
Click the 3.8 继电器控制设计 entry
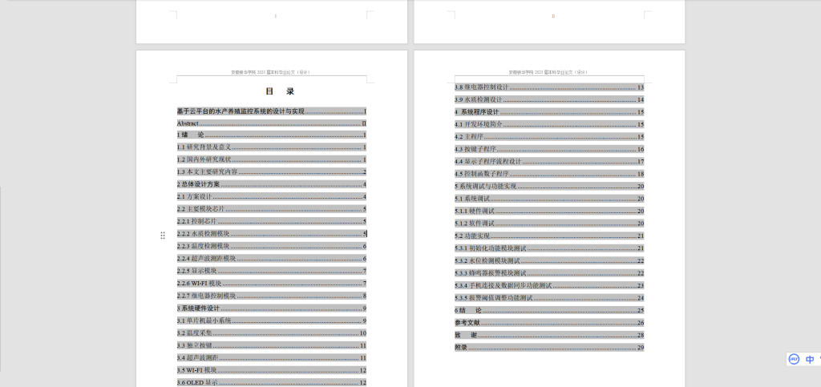482,87
